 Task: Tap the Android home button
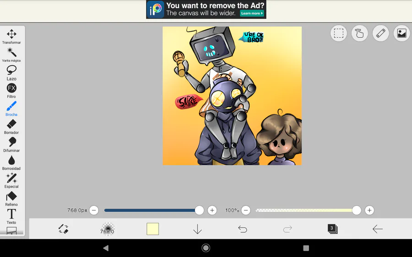click(x=206, y=248)
